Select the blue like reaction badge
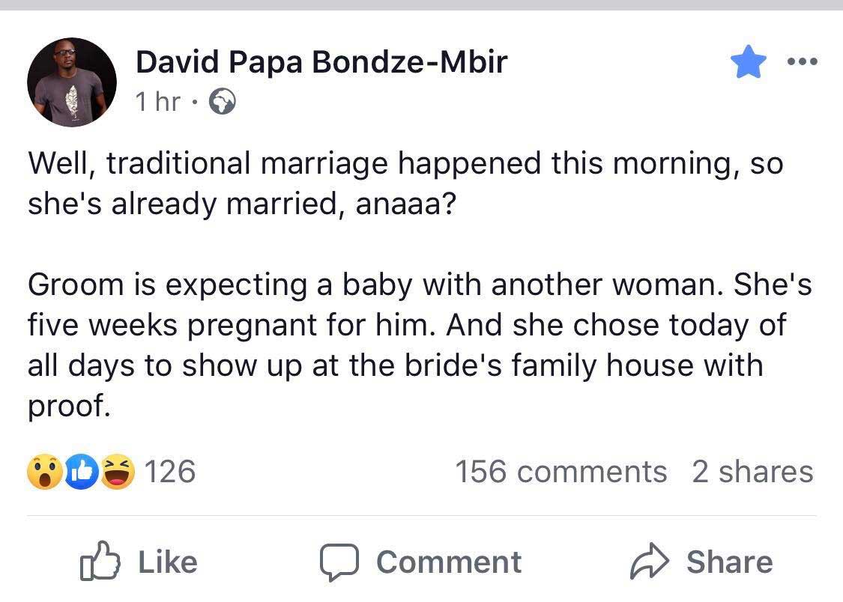This screenshot has height=602, width=843. click(82, 472)
